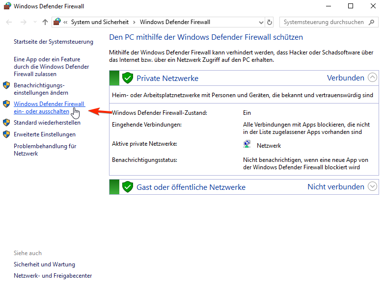Click Benachrichtigungsstatus label
The width and height of the screenshot is (384, 287).
coord(144,160)
